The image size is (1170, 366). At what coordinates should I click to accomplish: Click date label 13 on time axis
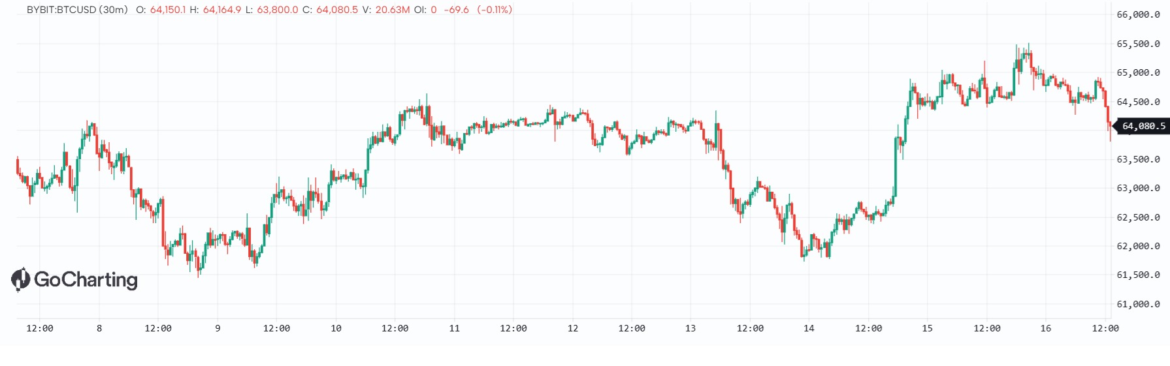click(691, 328)
